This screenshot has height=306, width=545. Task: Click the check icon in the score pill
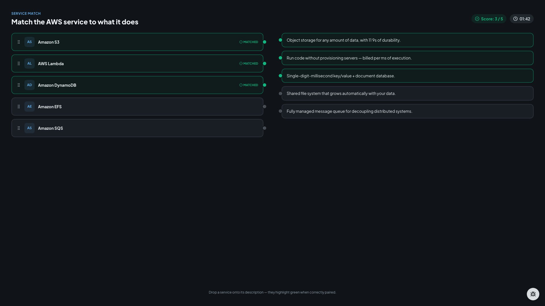click(x=477, y=19)
